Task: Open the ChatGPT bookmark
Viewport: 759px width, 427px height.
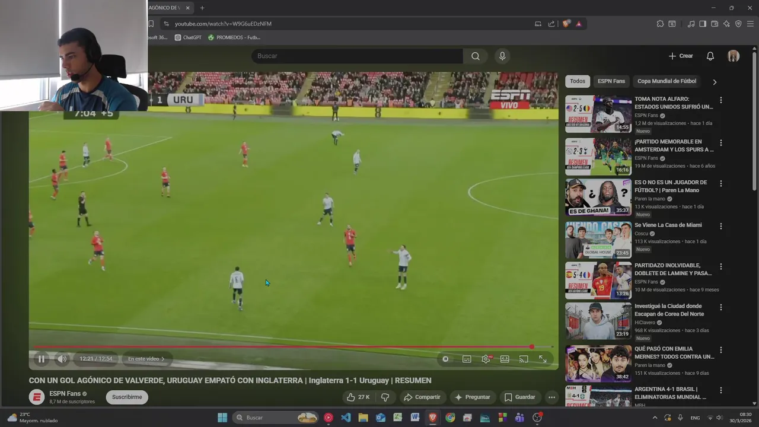Action: tap(188, 37)
